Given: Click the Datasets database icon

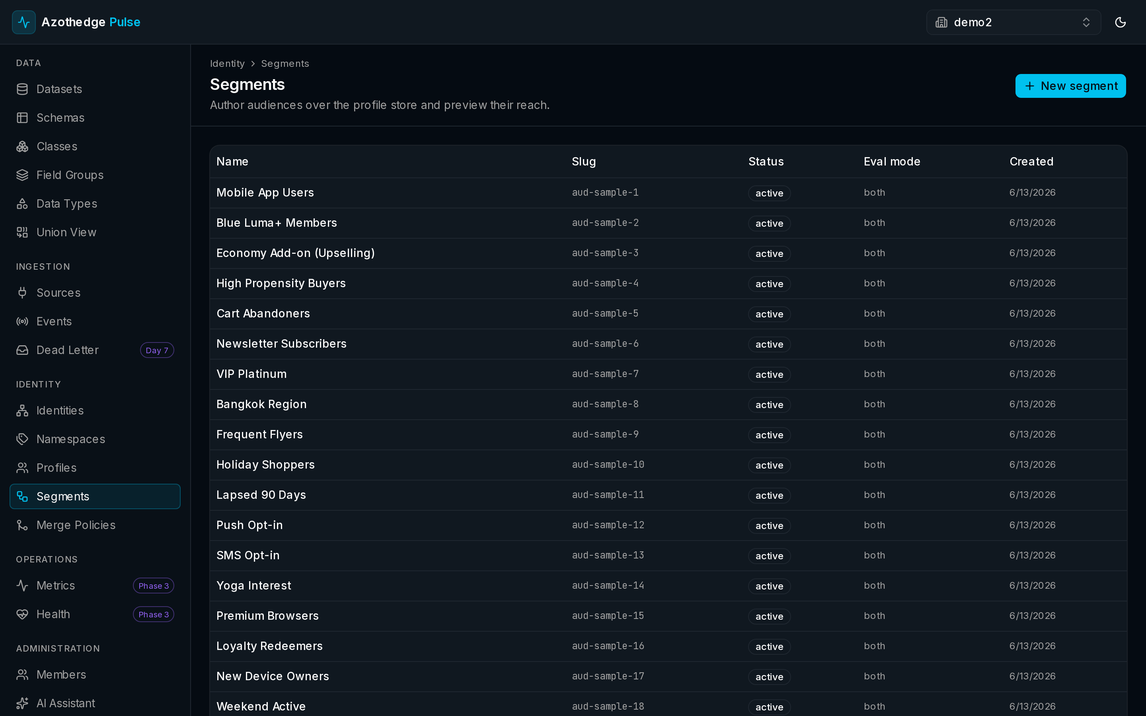Looking at the screenshot, I should coord(22,89).
